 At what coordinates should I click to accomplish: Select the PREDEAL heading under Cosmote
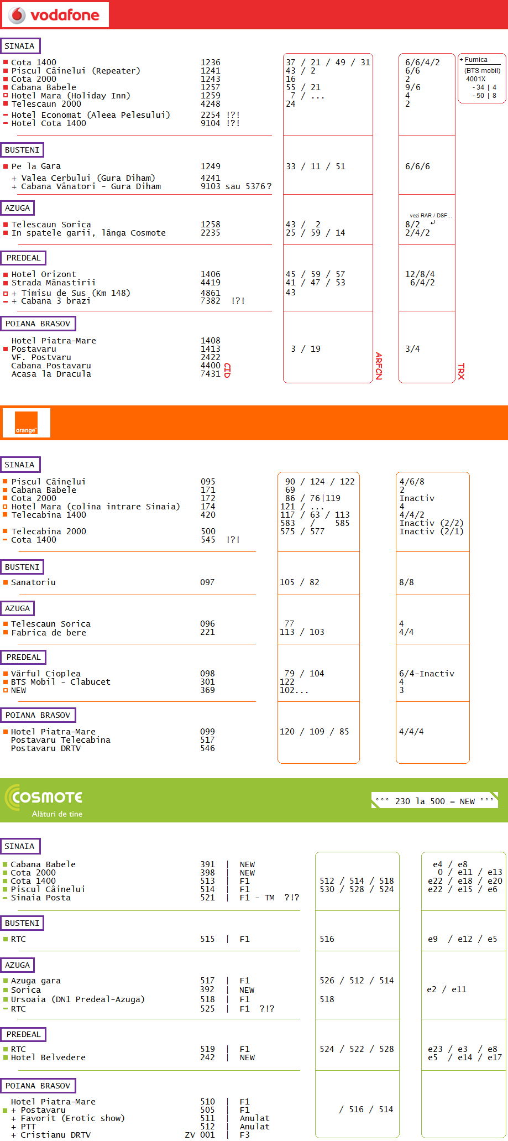tap(23, 1034)
